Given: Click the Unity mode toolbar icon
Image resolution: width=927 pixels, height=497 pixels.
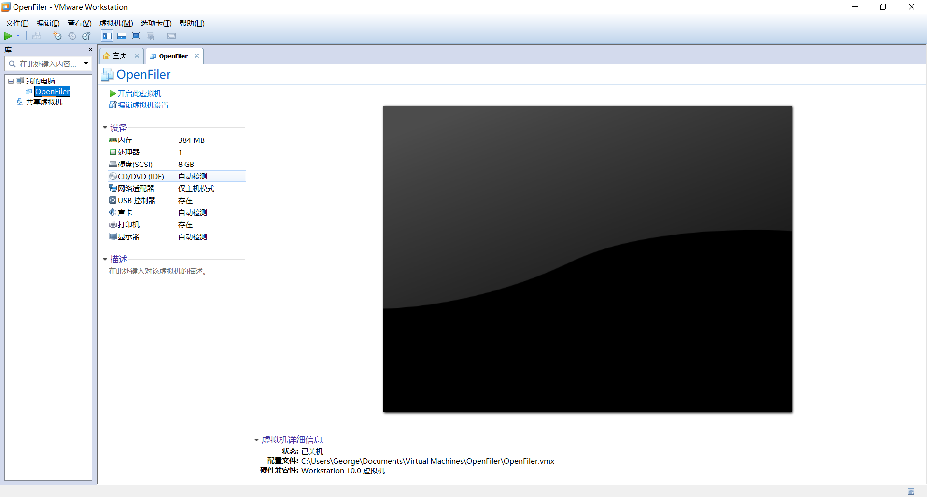Looking at the screenshot, I should [151, 36].
